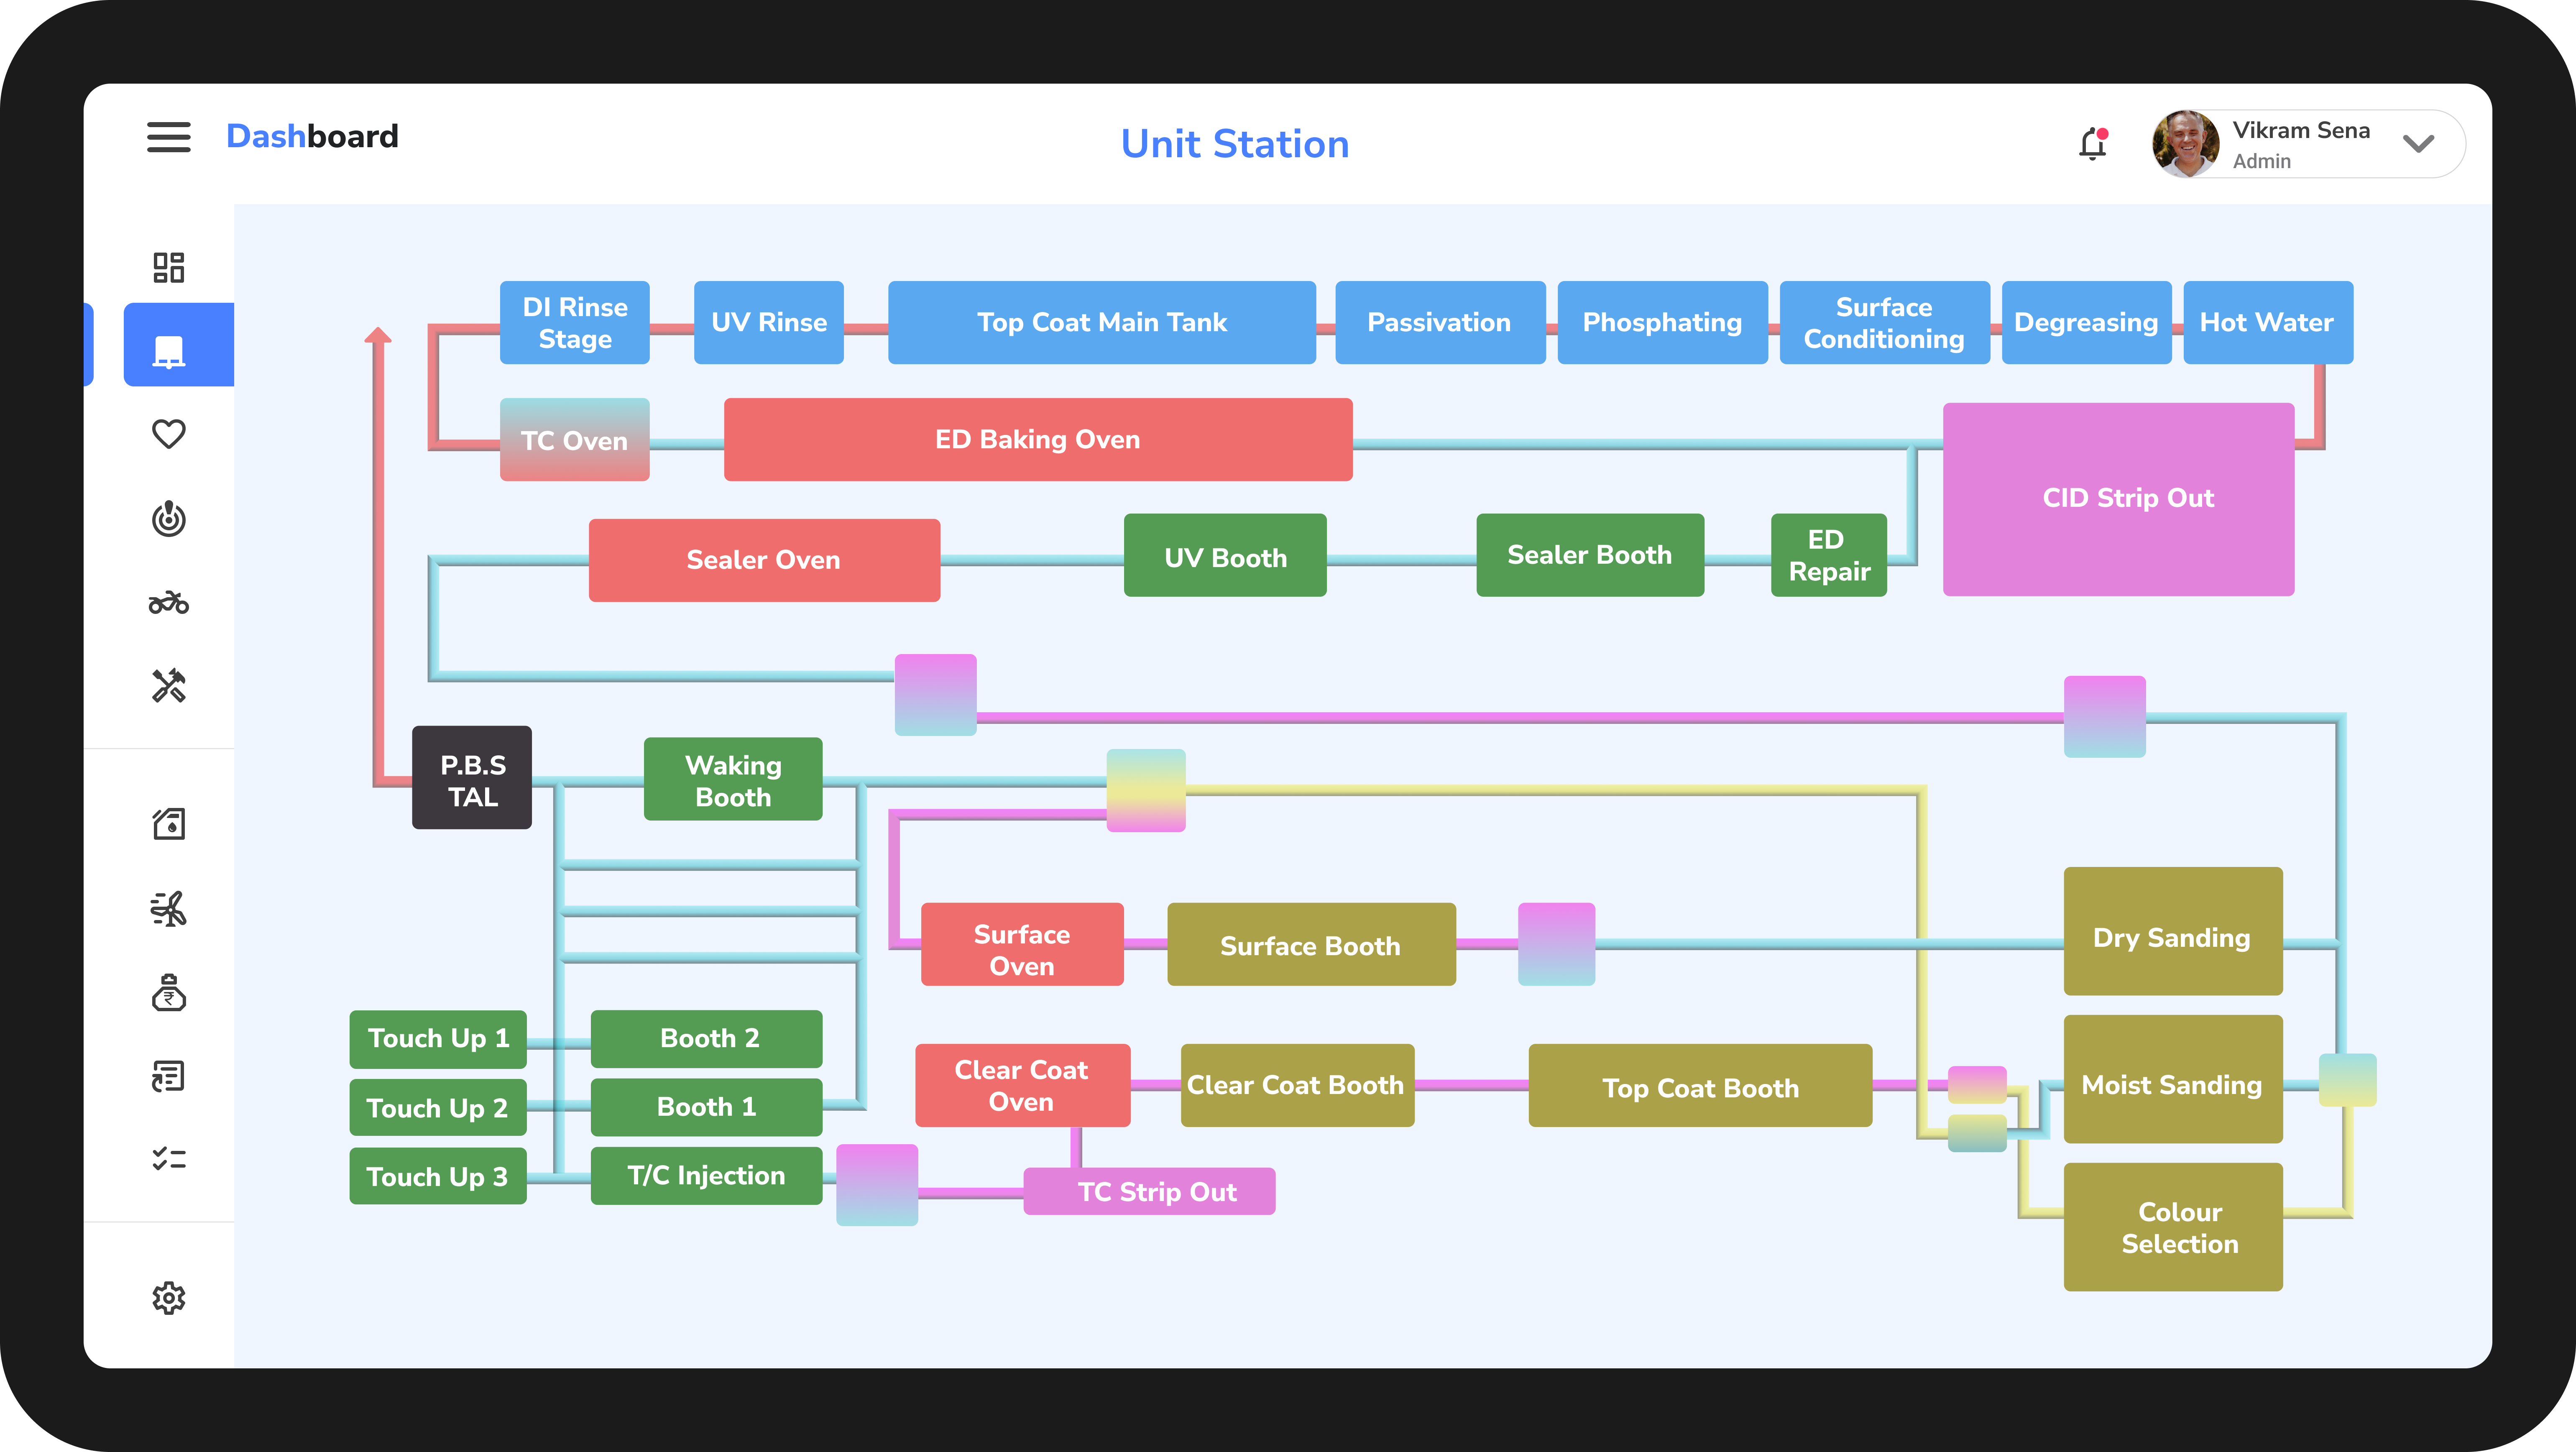2576x1452 pixels.
Task: Open the checklist sidebar icon
Action: tap(168, 1159)
